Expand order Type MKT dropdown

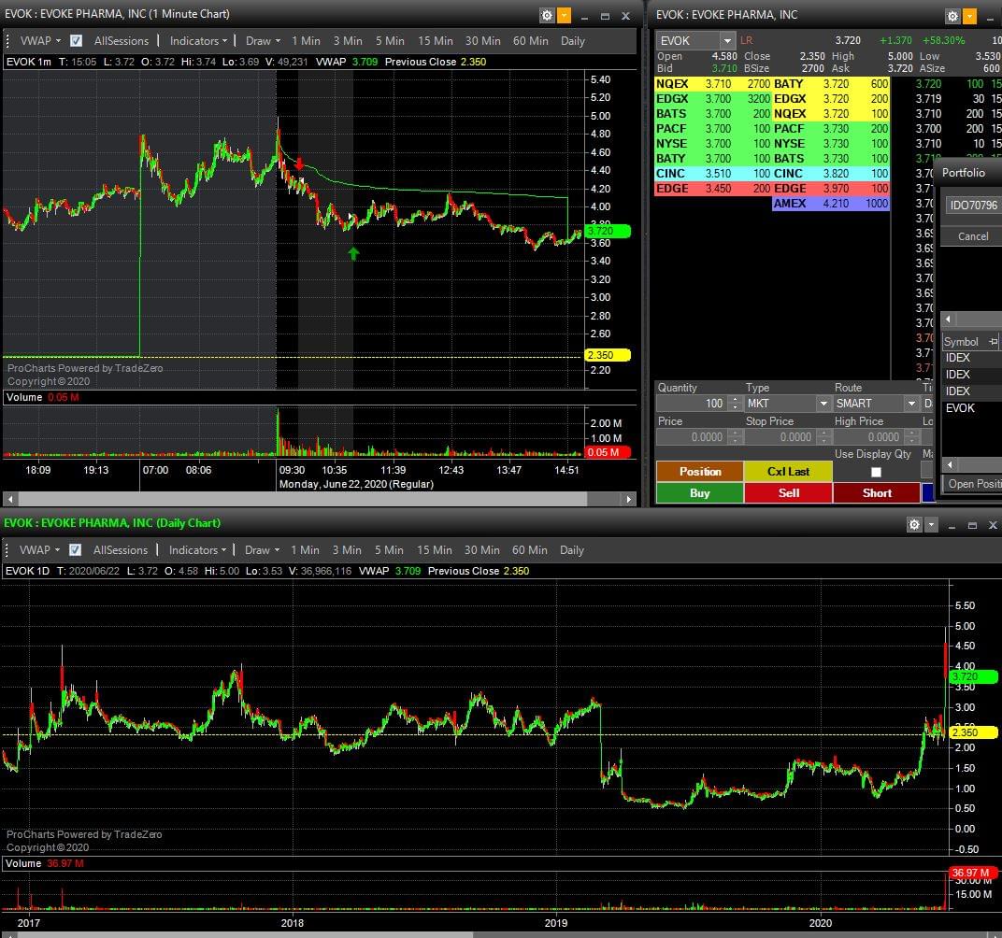(823, 404)
